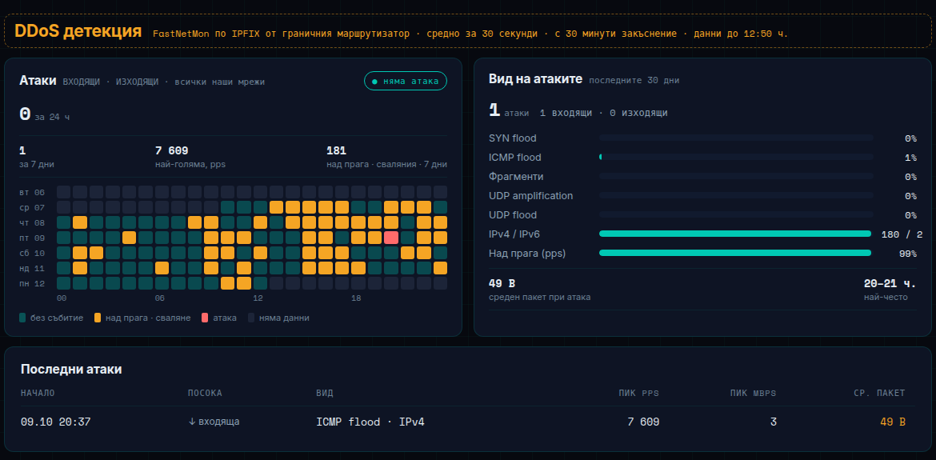Click the 'вт 06' heatmap row label
The width and height of the screenshot is (936, 460).
32,193
